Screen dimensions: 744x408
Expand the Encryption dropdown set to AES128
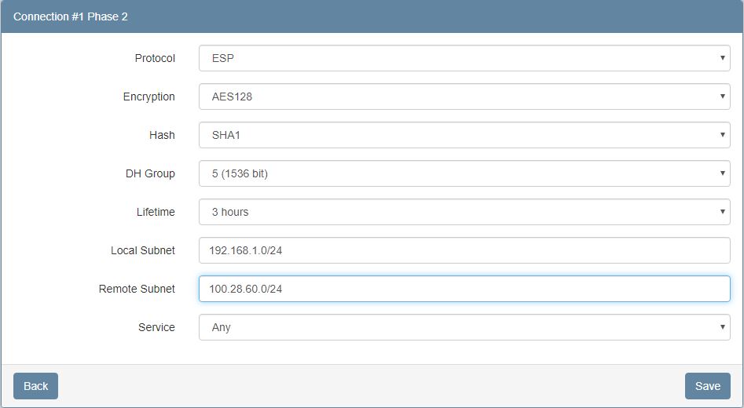point(464,97)
